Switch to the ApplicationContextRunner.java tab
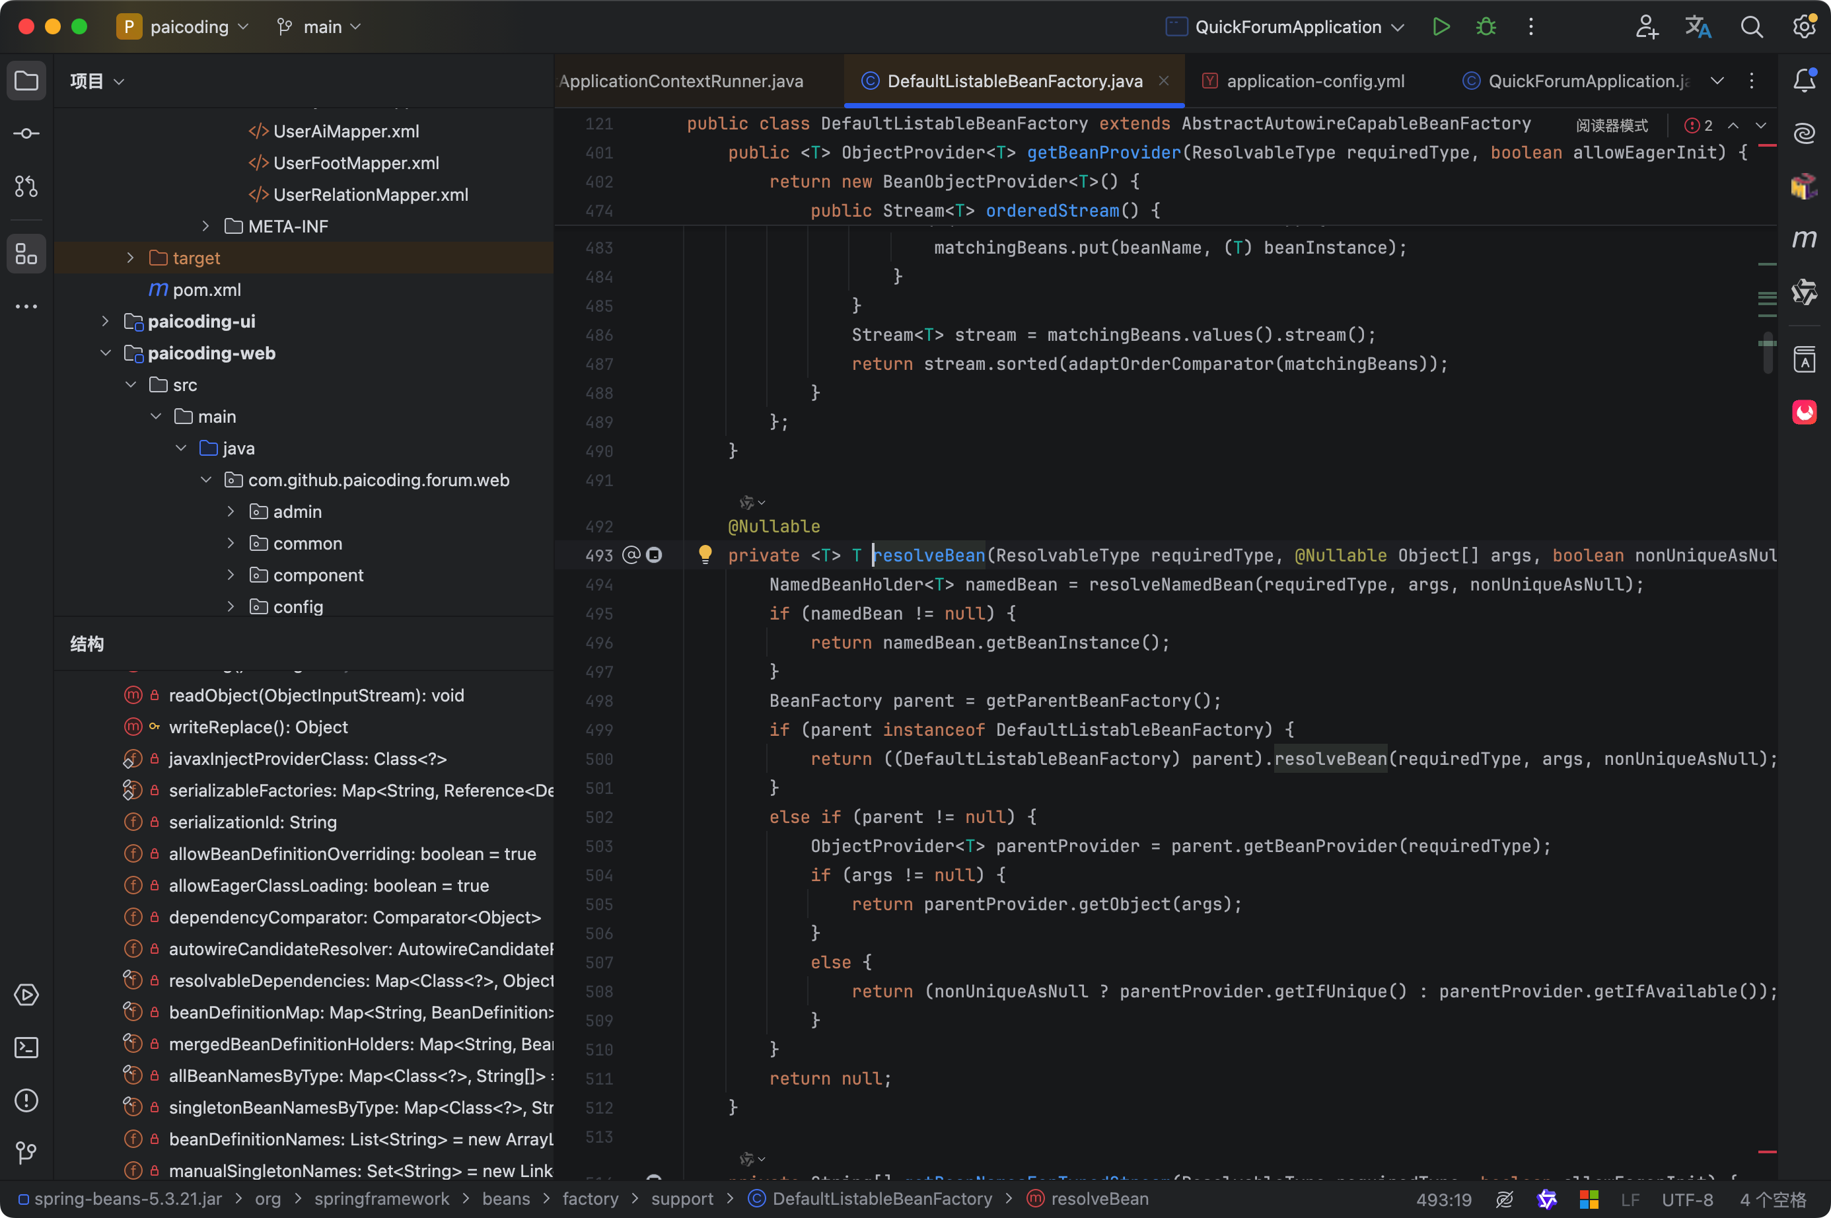The height and width of the screenshot is (1218, 1831). pyautogui.click(x=681, y=81)
